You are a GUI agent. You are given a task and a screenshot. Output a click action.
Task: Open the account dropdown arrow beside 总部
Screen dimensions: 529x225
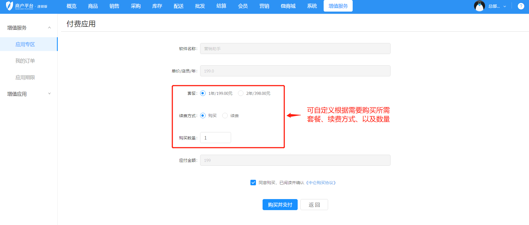coord(505,6)
